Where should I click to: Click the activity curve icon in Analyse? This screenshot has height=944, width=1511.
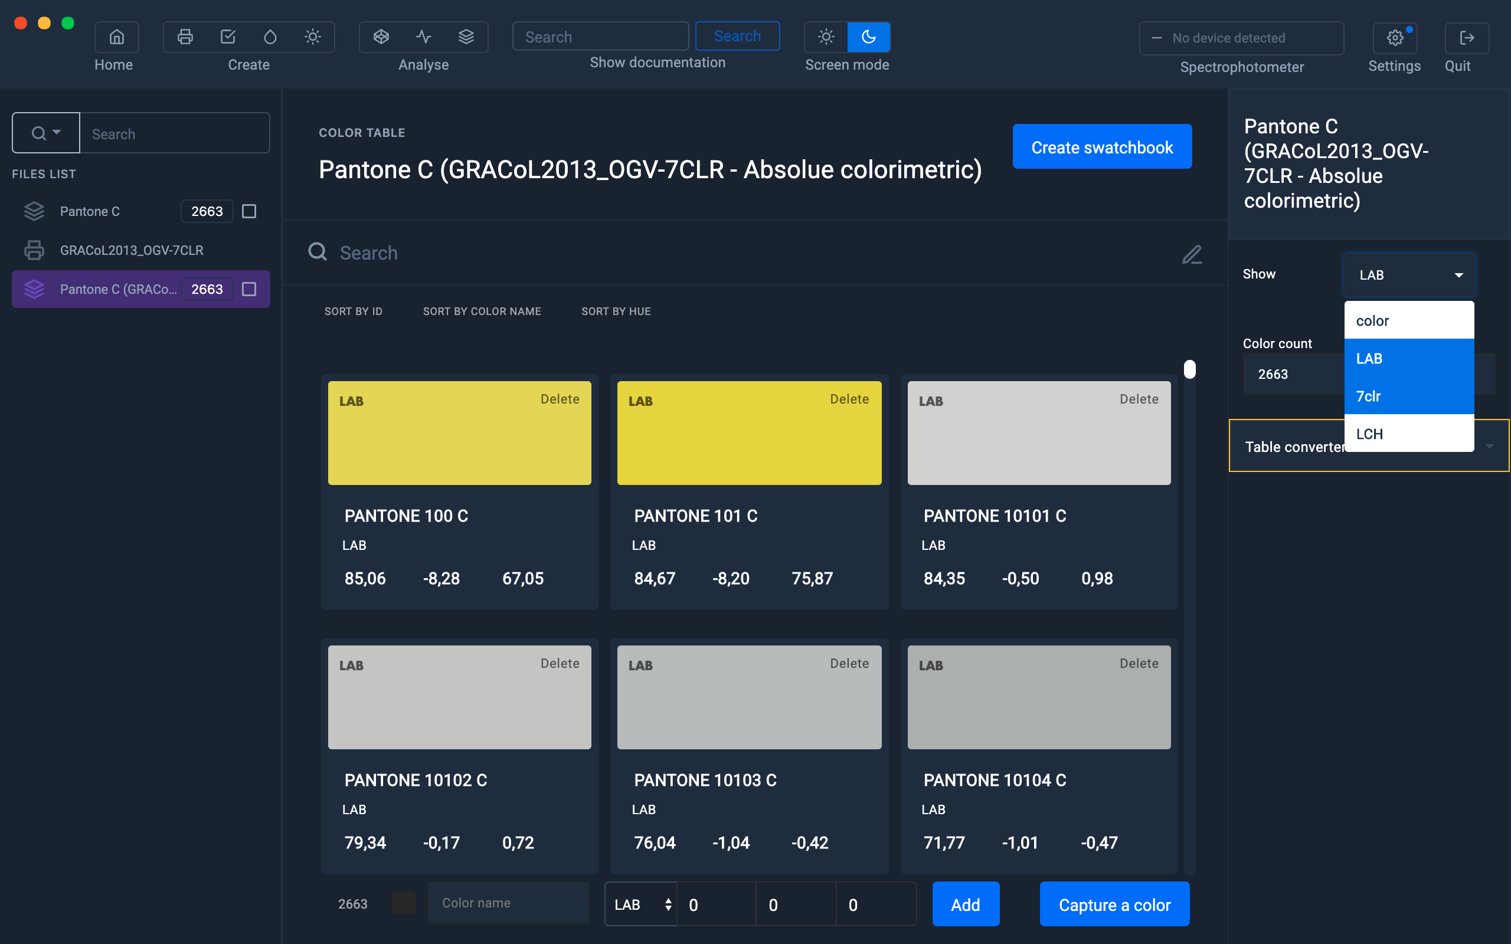coord(423,37)
